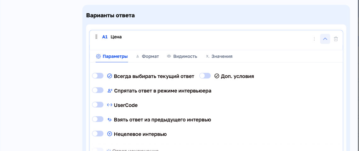Viewport: 359px width, 151px height.
Task: Grab the drag handle of answer A1
Action: coord(96,37)
